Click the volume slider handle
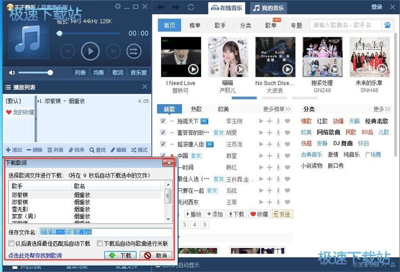The image size is (400, 272). (50, 73)
